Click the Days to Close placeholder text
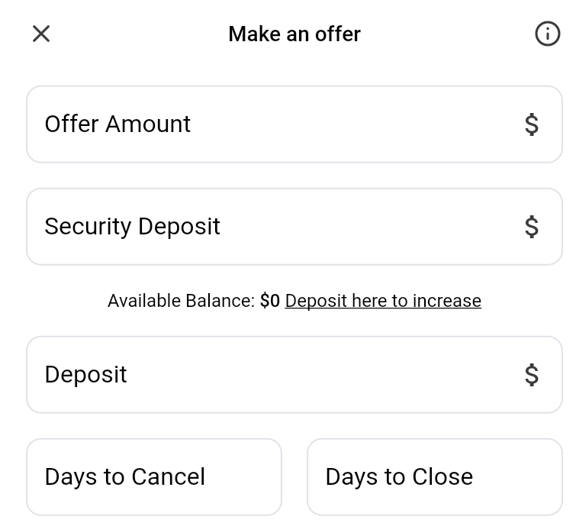Viewport: 576px width, 523px height. click(x=399, y=476)
